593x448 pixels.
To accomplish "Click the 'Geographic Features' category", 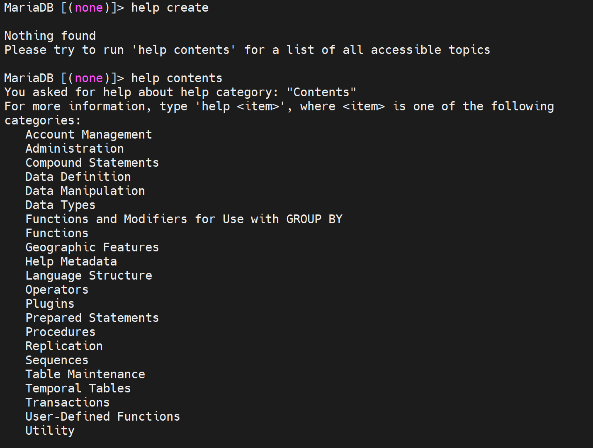I will 92,247.
